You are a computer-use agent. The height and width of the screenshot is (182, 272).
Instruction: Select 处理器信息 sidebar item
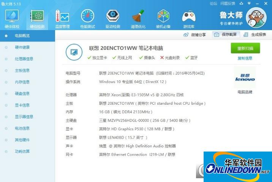(27, 59)
